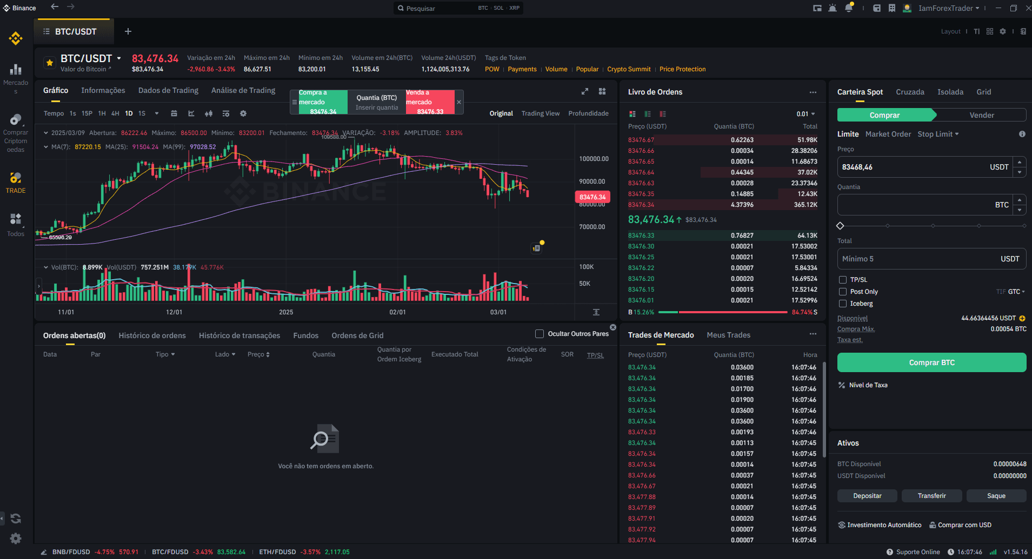The height and width of the screenshot is (559, 1032).
Task: Expand the BTC/USDT pair selector arrow
Action: pos(119,58)
